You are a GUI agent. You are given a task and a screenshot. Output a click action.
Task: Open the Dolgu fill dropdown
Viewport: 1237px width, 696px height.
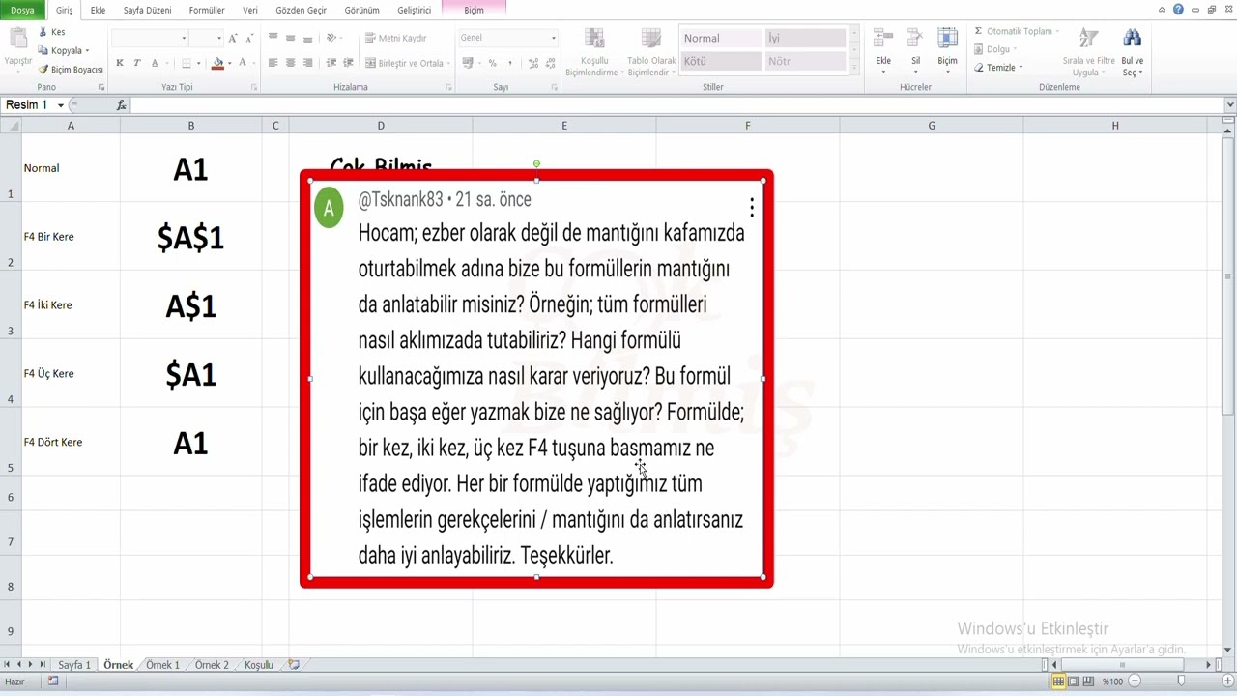[995, 49]
